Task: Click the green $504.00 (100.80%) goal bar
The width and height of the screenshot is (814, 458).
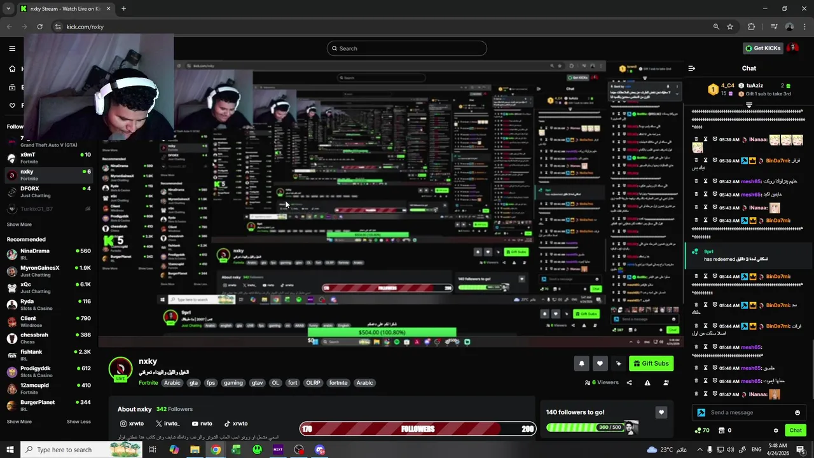Action: pyautogui.click(x=382, y=332)
